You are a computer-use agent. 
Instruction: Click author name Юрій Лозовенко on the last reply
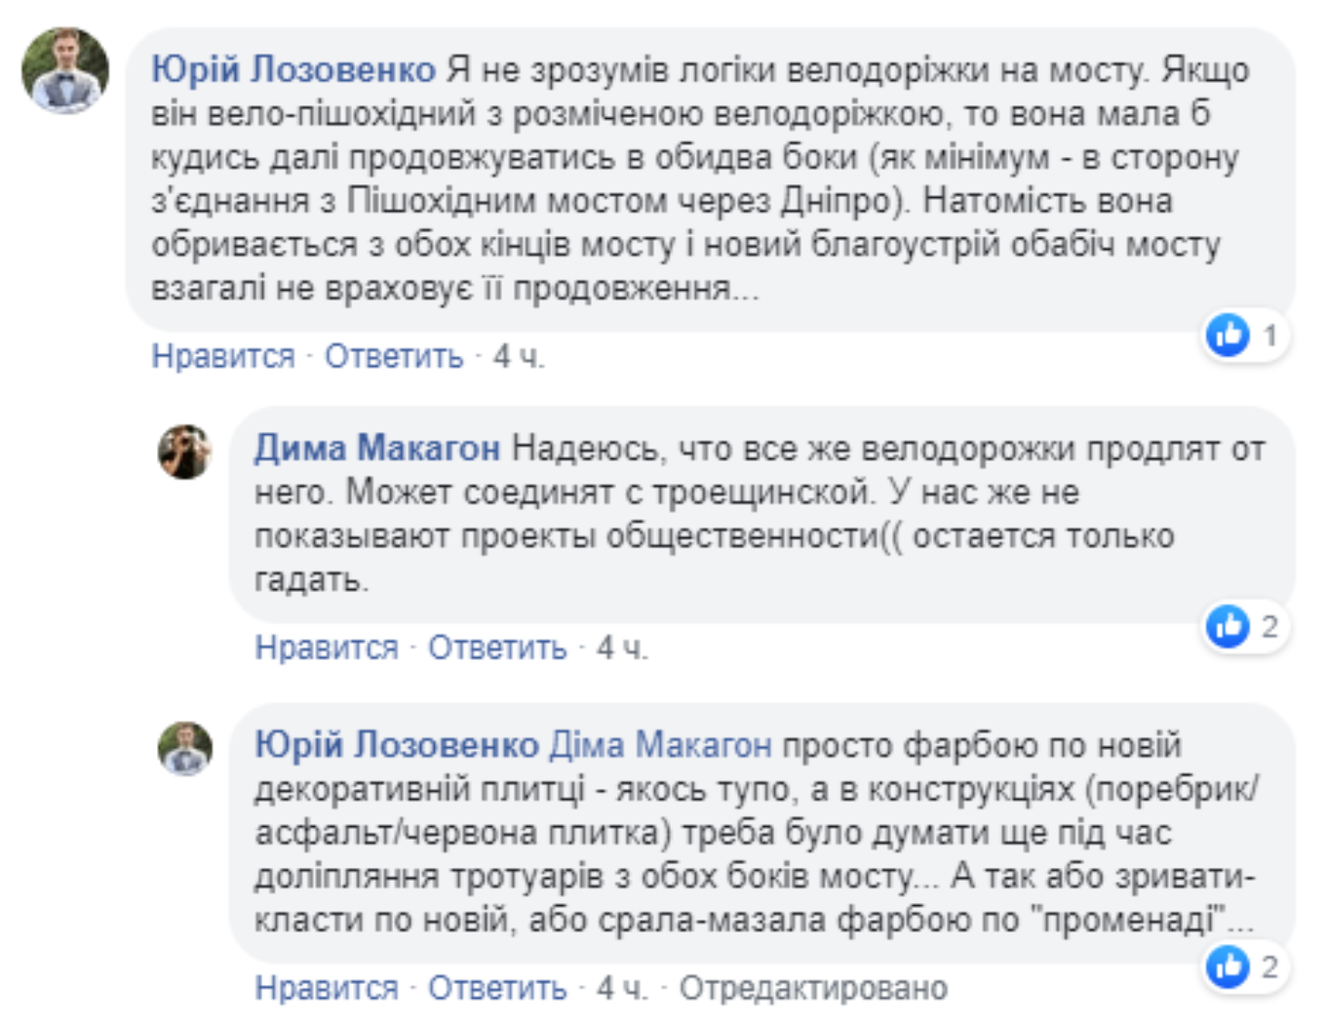[397, 745]
